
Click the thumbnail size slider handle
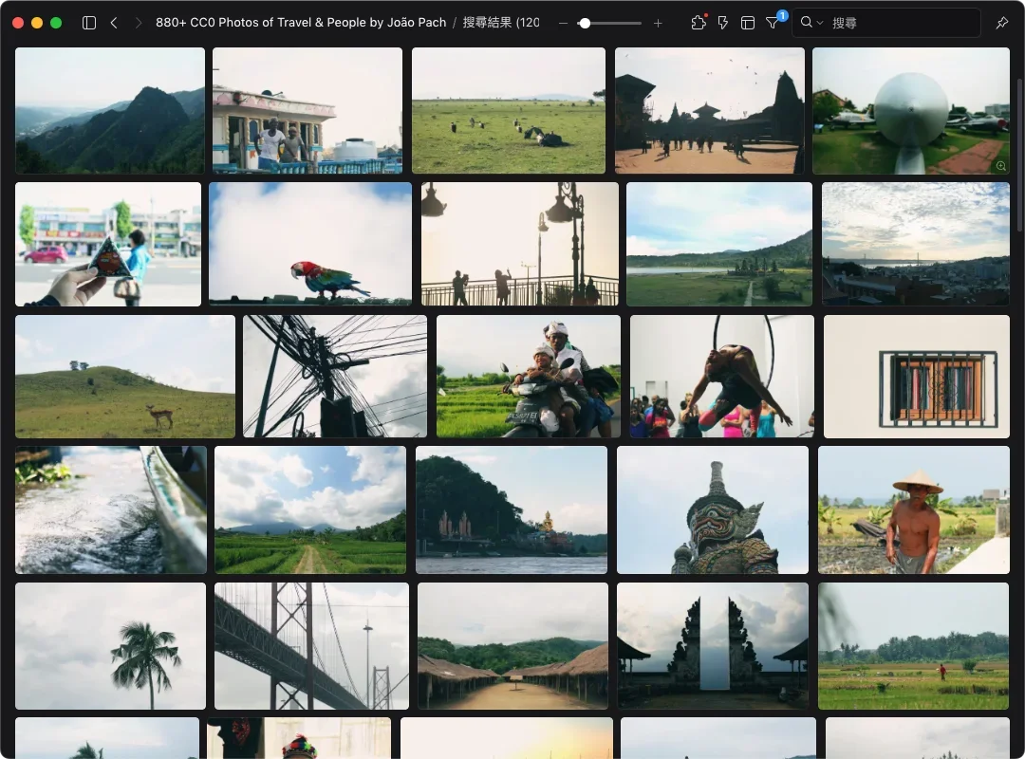point(585,23)
